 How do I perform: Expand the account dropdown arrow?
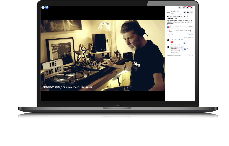pos(192,8)
